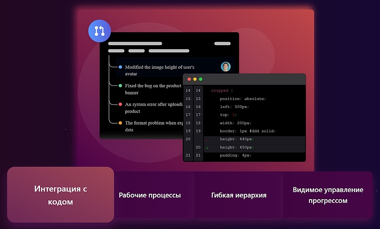
Task: Go to the "Видимое управление прогрессом" tab
Action: point(328,195)
